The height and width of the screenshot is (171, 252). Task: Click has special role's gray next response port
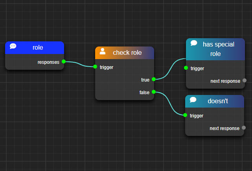pyautogui.click(x=244, y=80)
